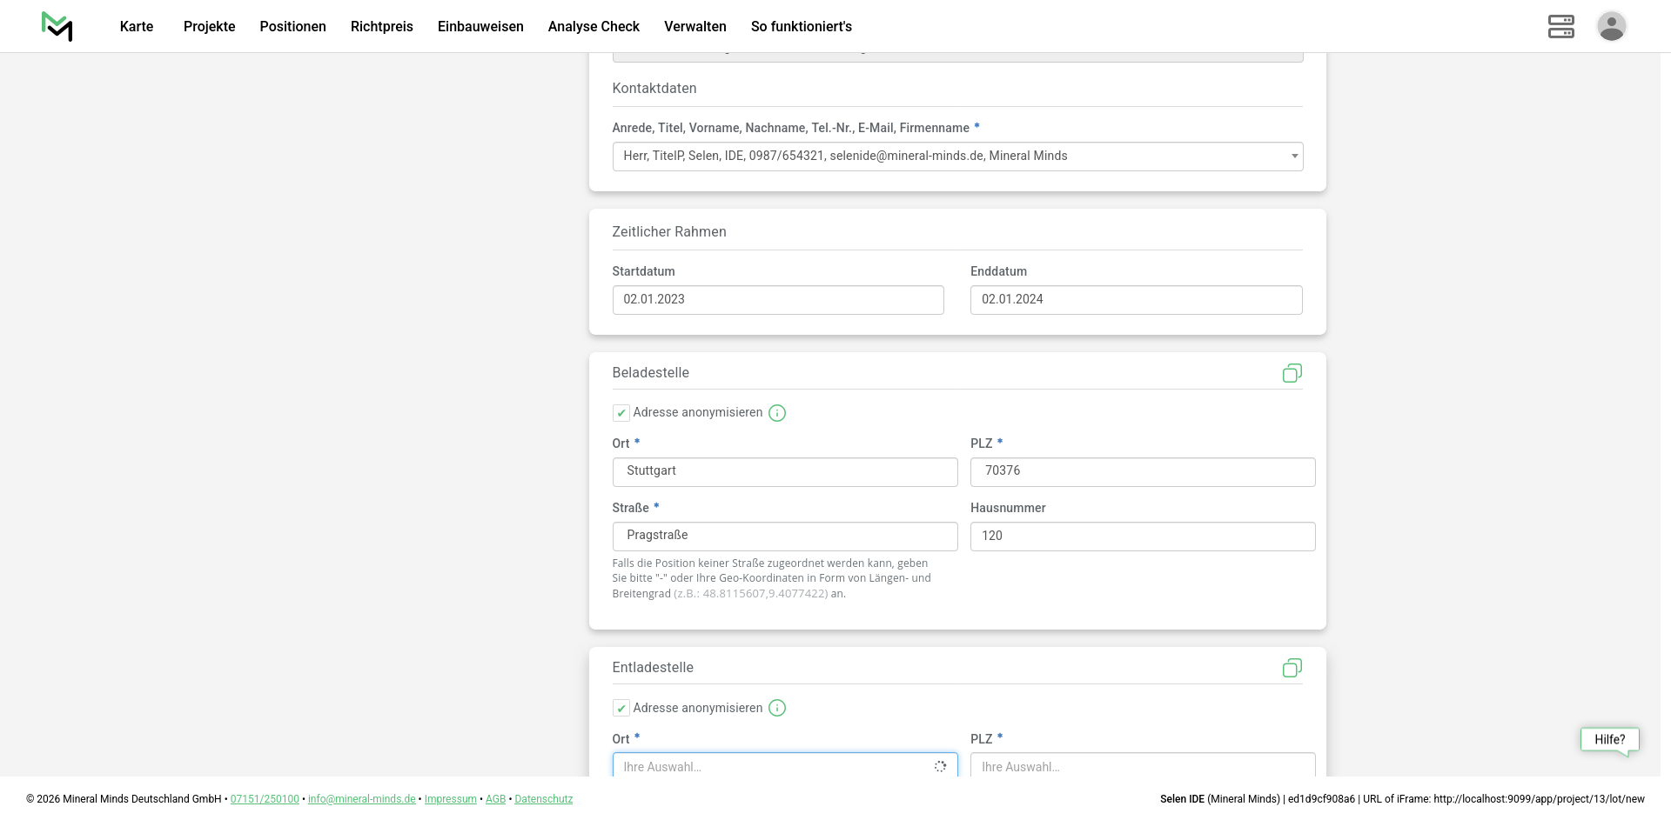Click the Hausnummer field showing 120
Image resolution: width=1671 pixels, height=820 pixels.
click(1142, 537)
